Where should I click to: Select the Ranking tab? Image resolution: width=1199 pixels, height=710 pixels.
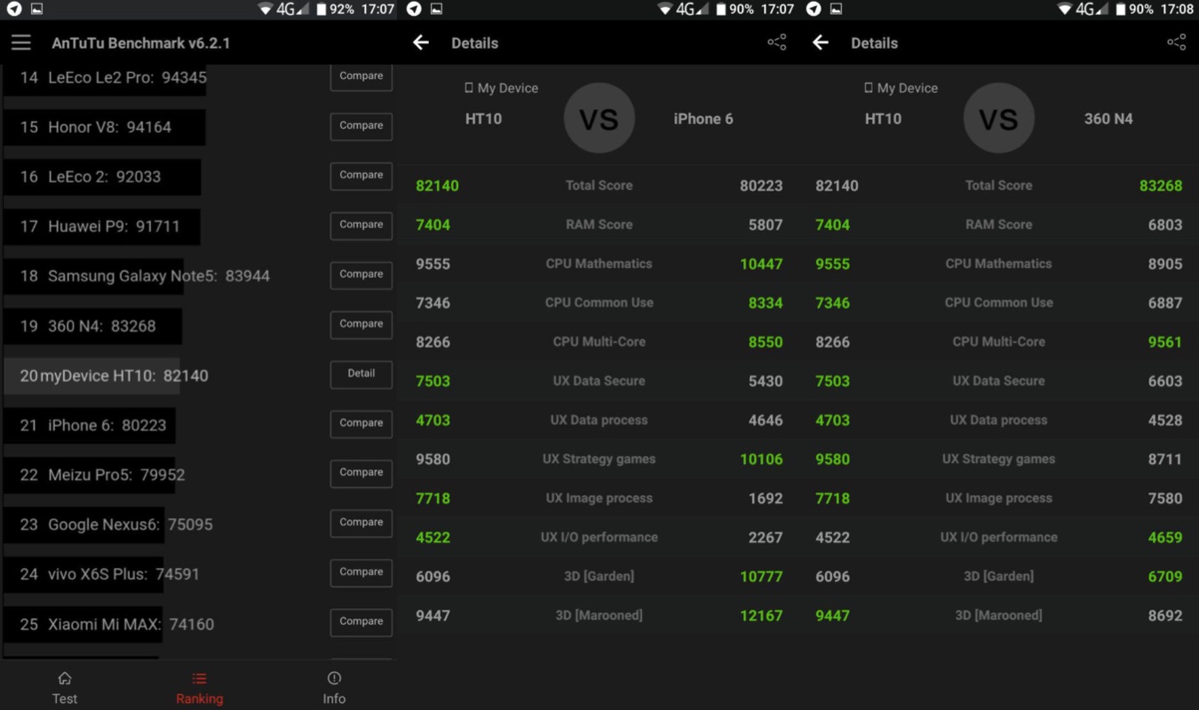click(x=199, y=688)
